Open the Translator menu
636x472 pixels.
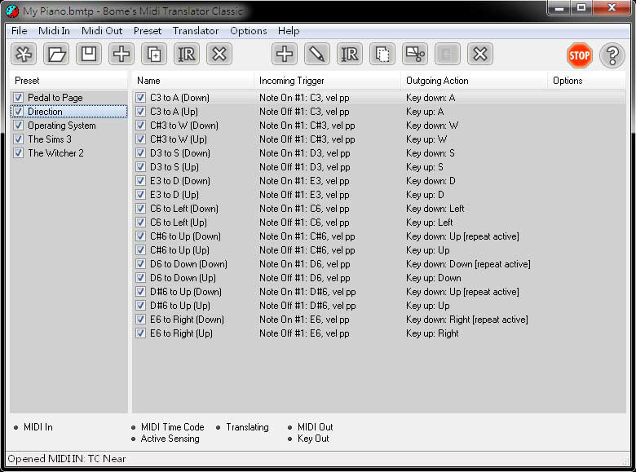pyautogui.click(x=196, y=31)
